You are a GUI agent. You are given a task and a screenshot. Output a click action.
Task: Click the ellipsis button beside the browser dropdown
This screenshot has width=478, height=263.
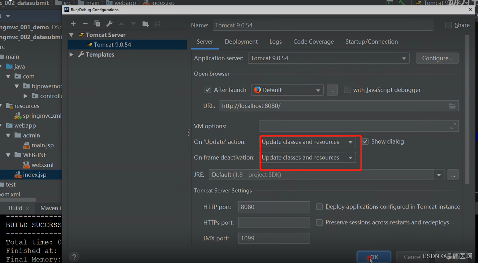click(332, 90)
